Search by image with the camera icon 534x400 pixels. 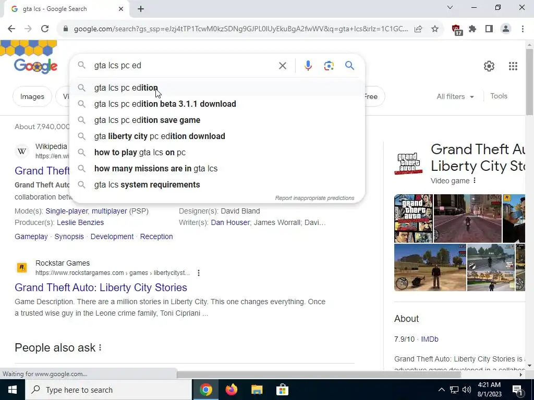pyautogui.click(x=329, y=66)
